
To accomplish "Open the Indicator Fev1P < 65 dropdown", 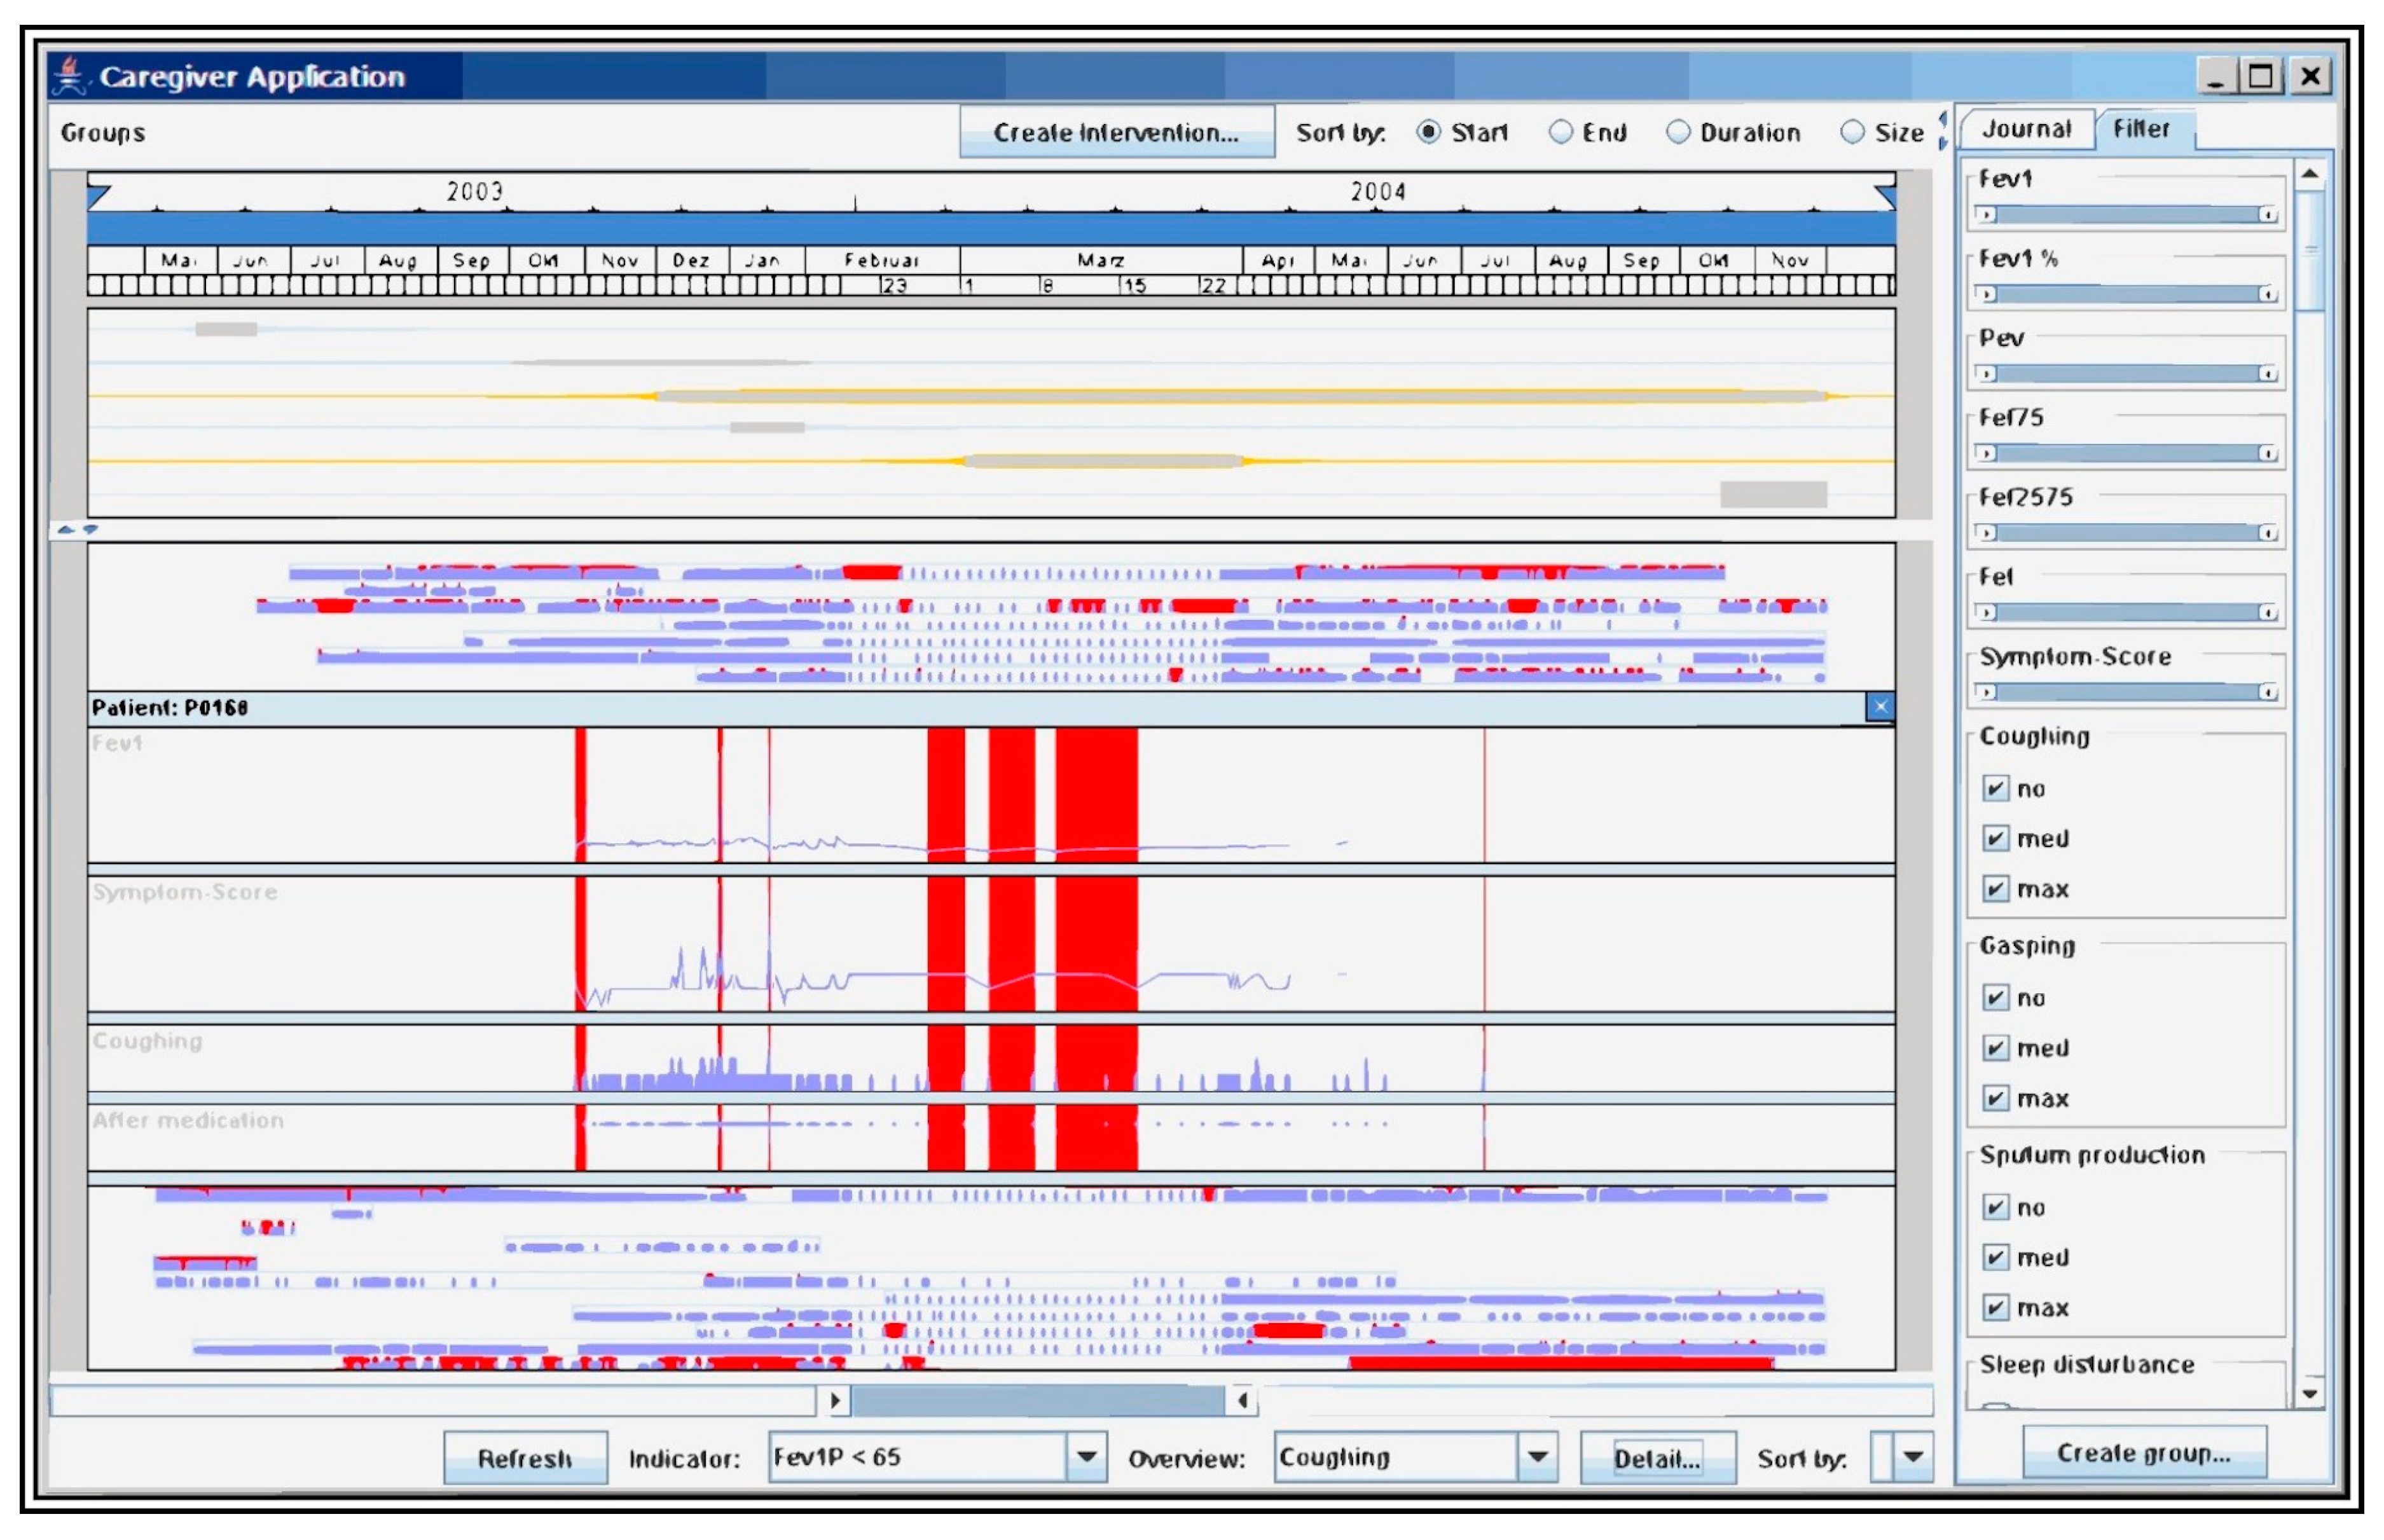I will pos(1086,1457).
